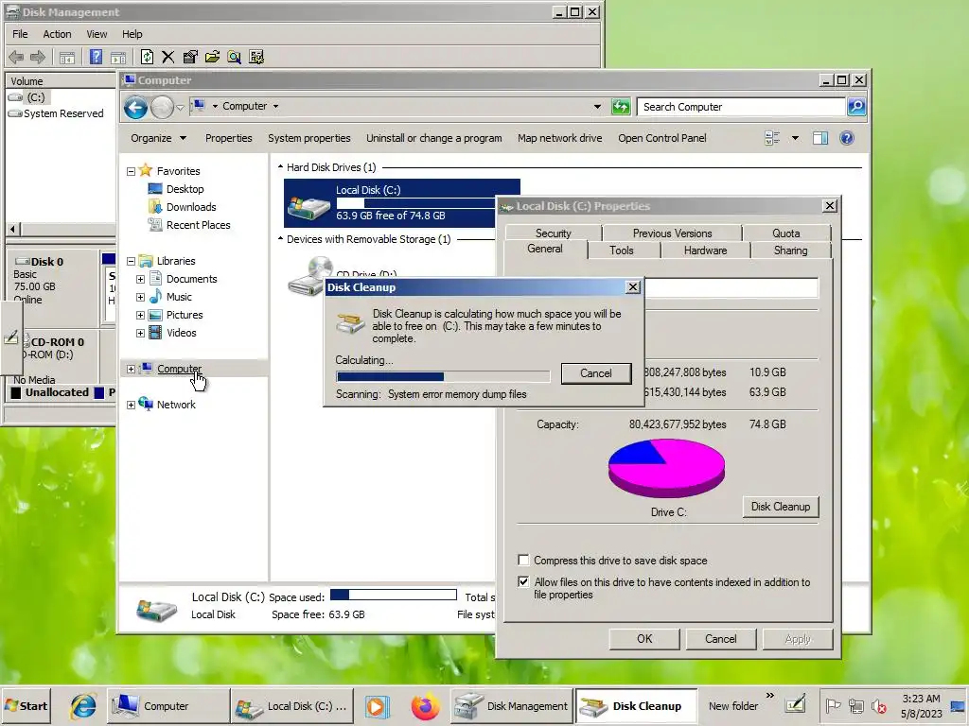Toggle Compress this drive to save disk space
The height and width of the screenshot is (726, 969).
point(523,560)
